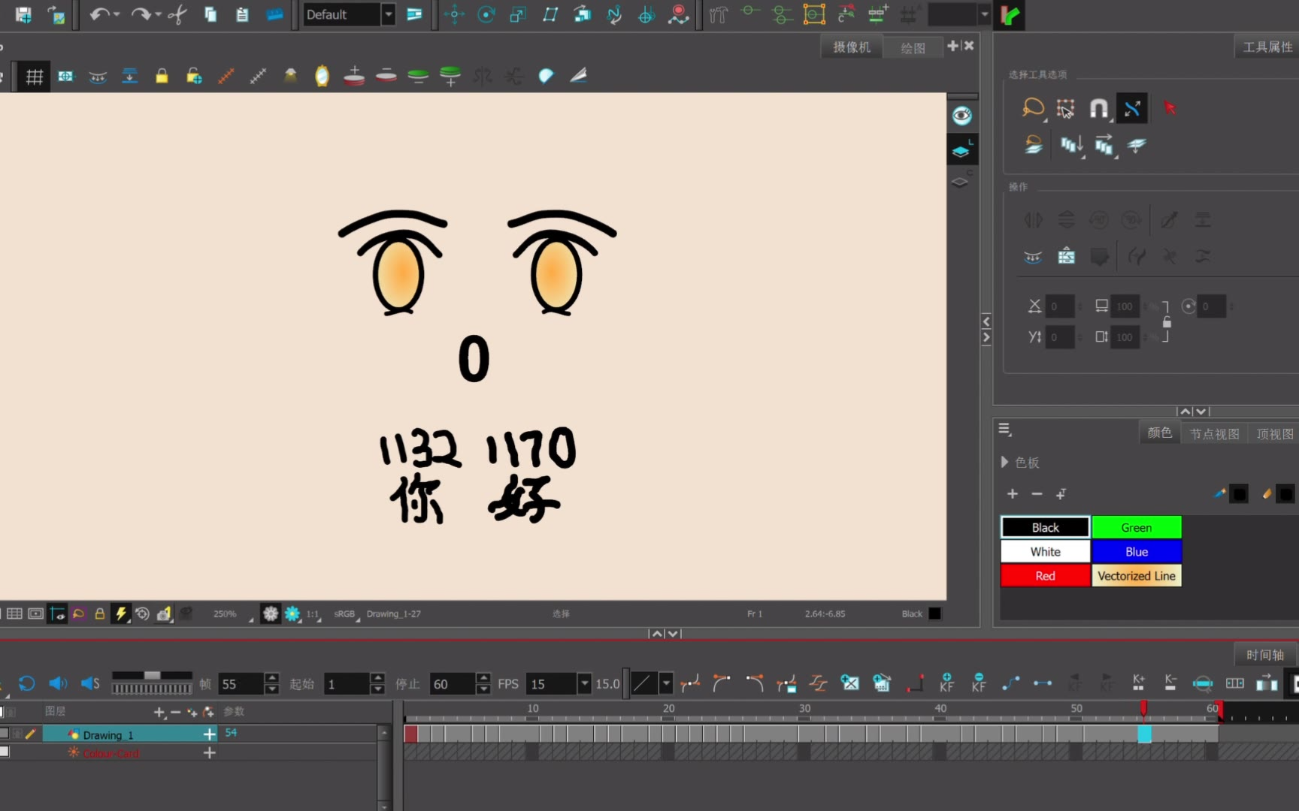Click the magnet snap icon
Screen dimensions: 1299x811
(x=1098, y=109)
